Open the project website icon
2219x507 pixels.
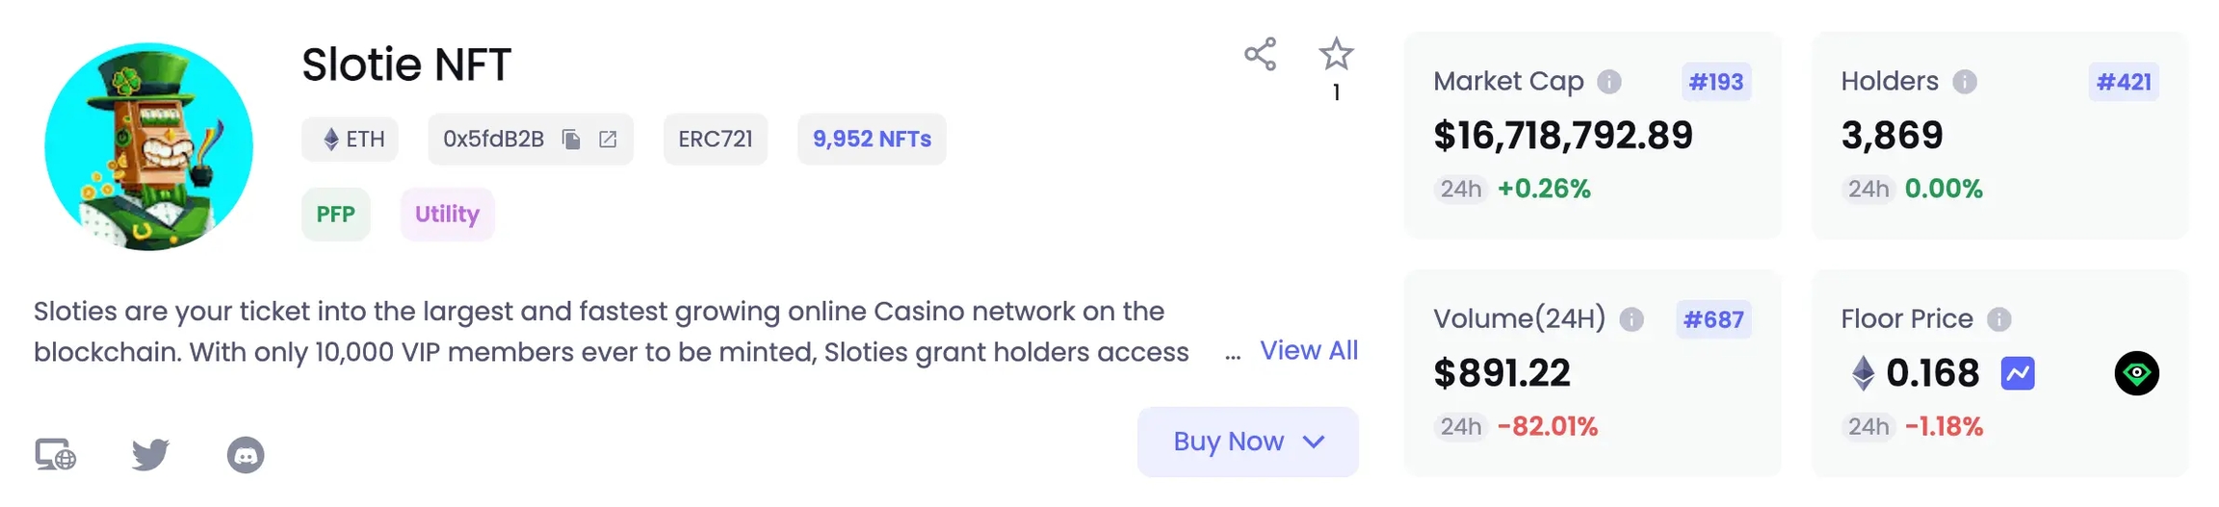[x=56, y=454]
